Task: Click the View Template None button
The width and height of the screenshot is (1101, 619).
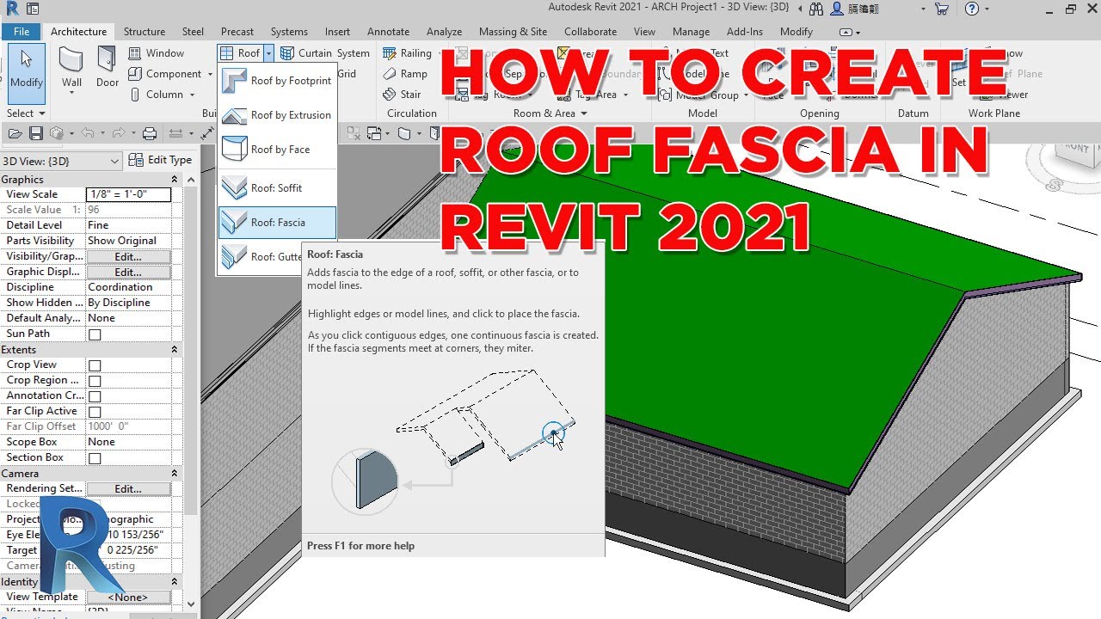Action: coord(128,598)
